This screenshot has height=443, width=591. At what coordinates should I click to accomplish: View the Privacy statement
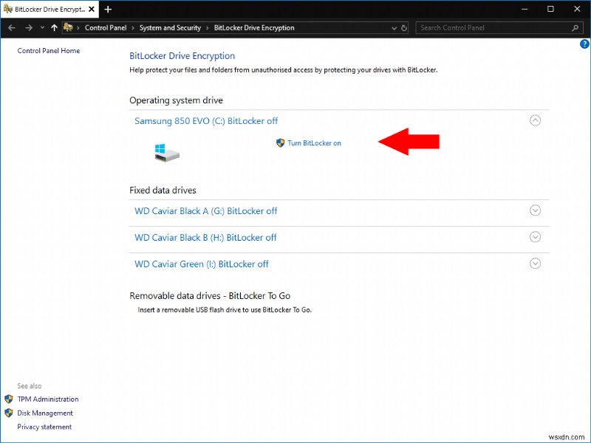45,426
